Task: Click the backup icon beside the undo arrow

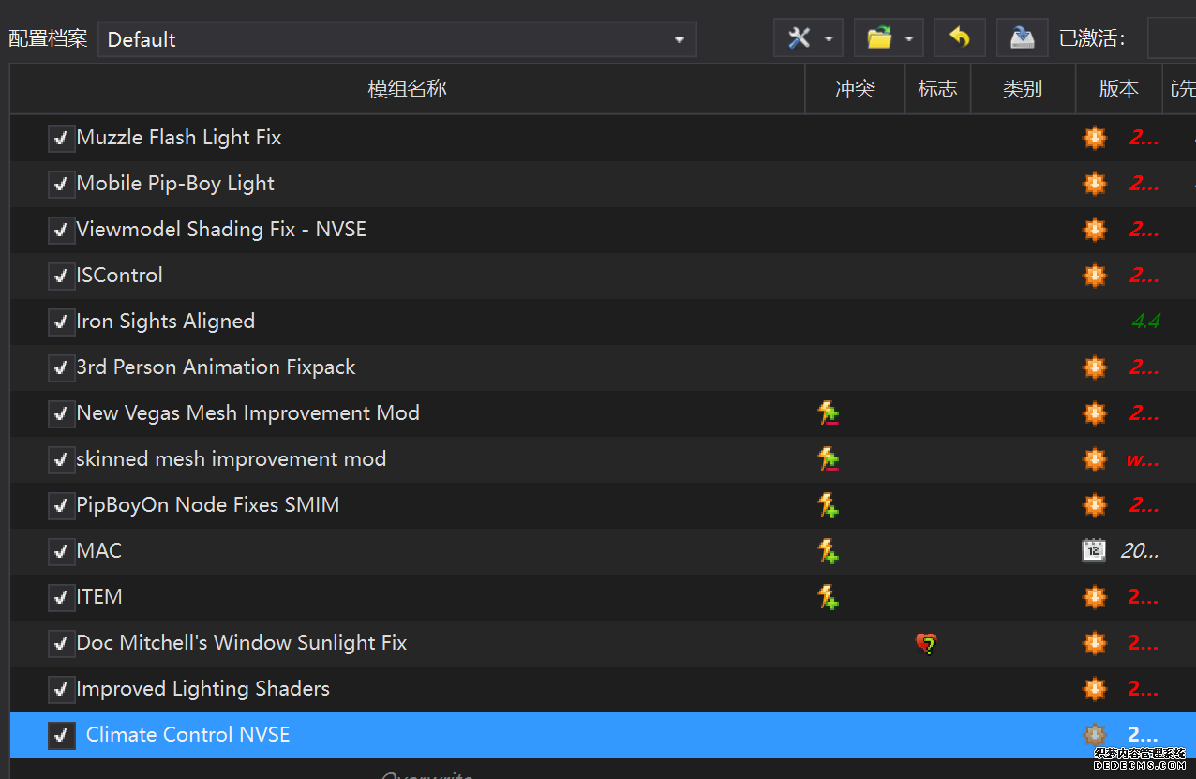Action: tap(1021, 38)
